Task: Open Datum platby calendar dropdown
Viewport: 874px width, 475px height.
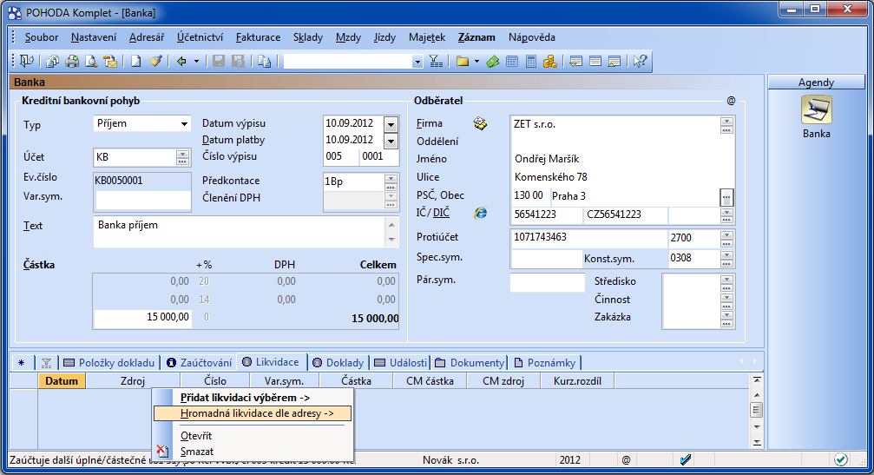Action: (x=391, y=141)
